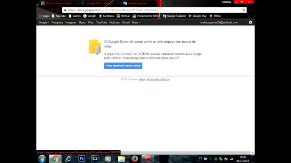Bookmark this page with star icon

244,10
